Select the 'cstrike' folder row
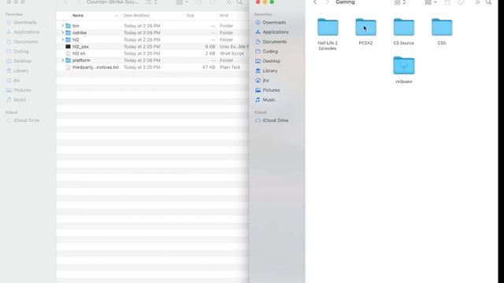This screenshot has height=283, width=504. pos(153,33)
